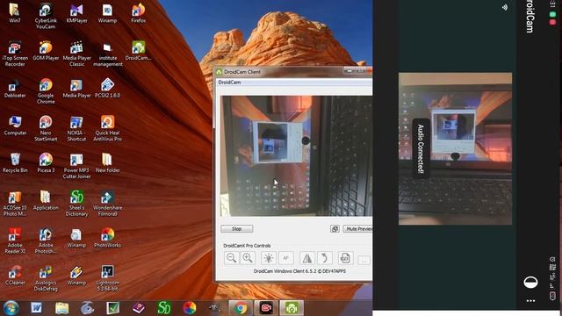
Task: Click the small icon button beside Mute Preview
Action: (x=335, y=228)
